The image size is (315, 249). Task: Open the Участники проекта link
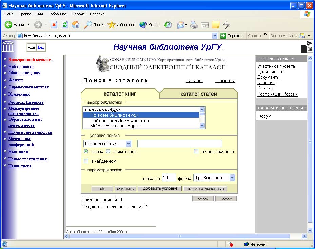pos(276,66)
